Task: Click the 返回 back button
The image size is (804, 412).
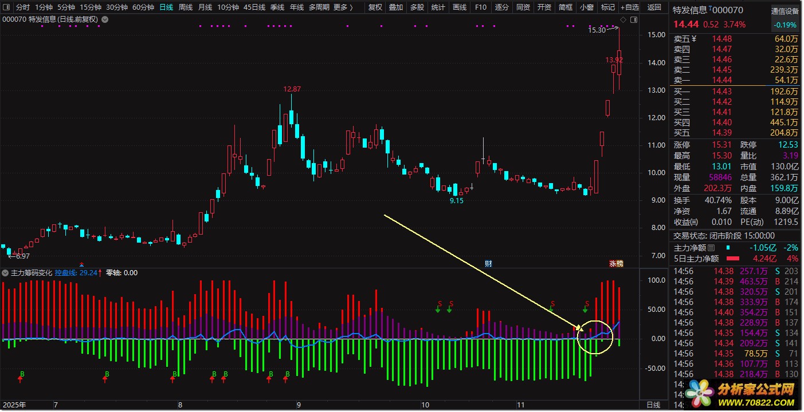Action: tap(654, 7)
